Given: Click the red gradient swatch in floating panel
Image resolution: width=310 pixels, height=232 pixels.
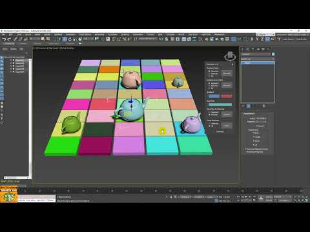Looking at the screenshot, I should pyautogui.click(x=227, y=96).
